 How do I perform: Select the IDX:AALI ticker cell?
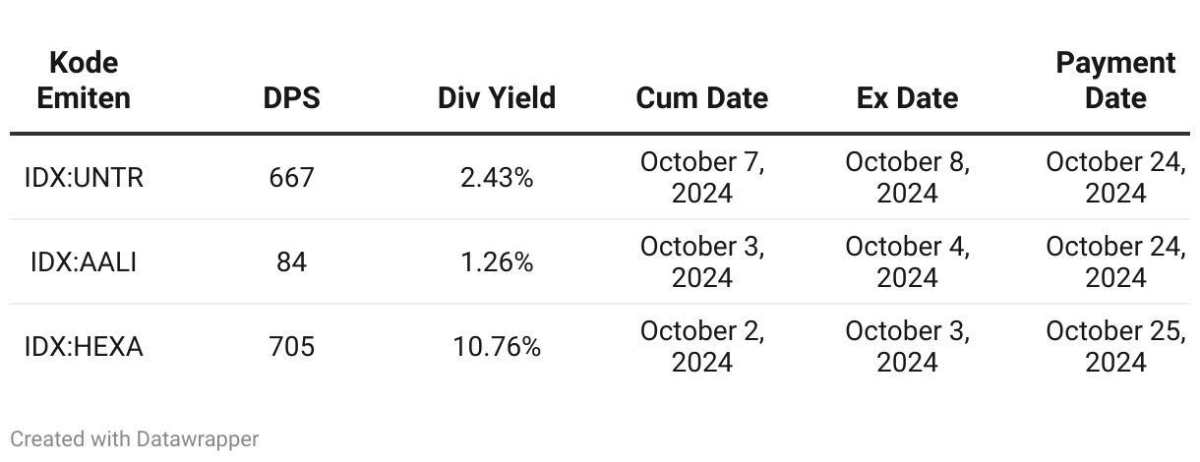click(x=84, y=262)
